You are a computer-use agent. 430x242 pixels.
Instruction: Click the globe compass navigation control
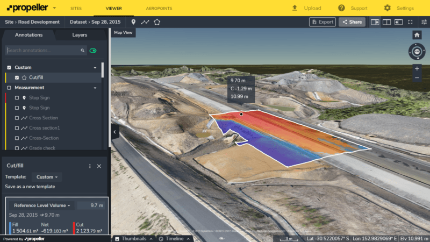tap(417, 52)
